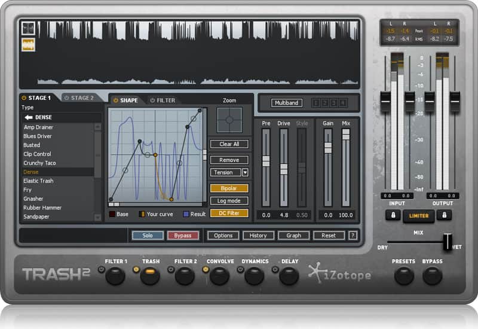
Task: Click the Drive value field 4.8
Action: (284, 215)
